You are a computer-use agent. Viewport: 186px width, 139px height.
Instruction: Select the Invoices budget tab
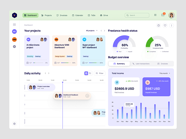coord(163,64)
